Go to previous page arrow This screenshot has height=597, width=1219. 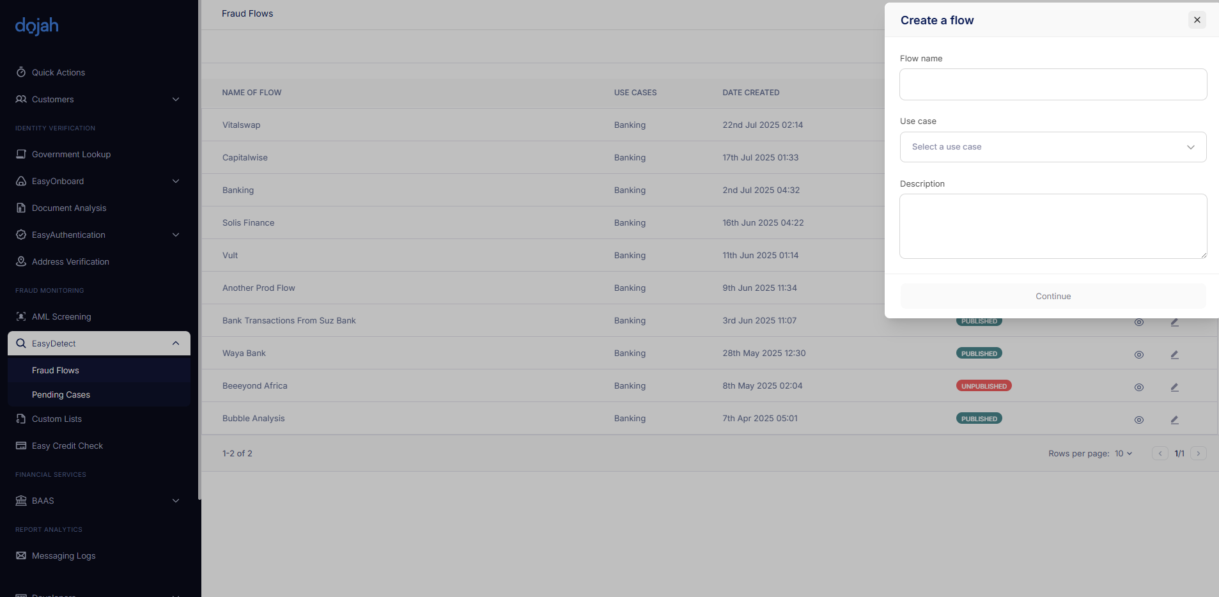tap(1160, 453)
